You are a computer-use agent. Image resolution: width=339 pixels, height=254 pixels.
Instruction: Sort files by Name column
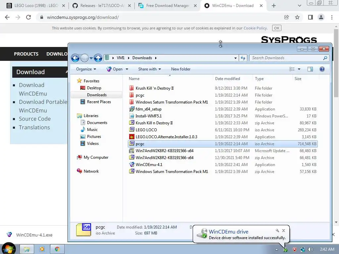coord(170,79)
